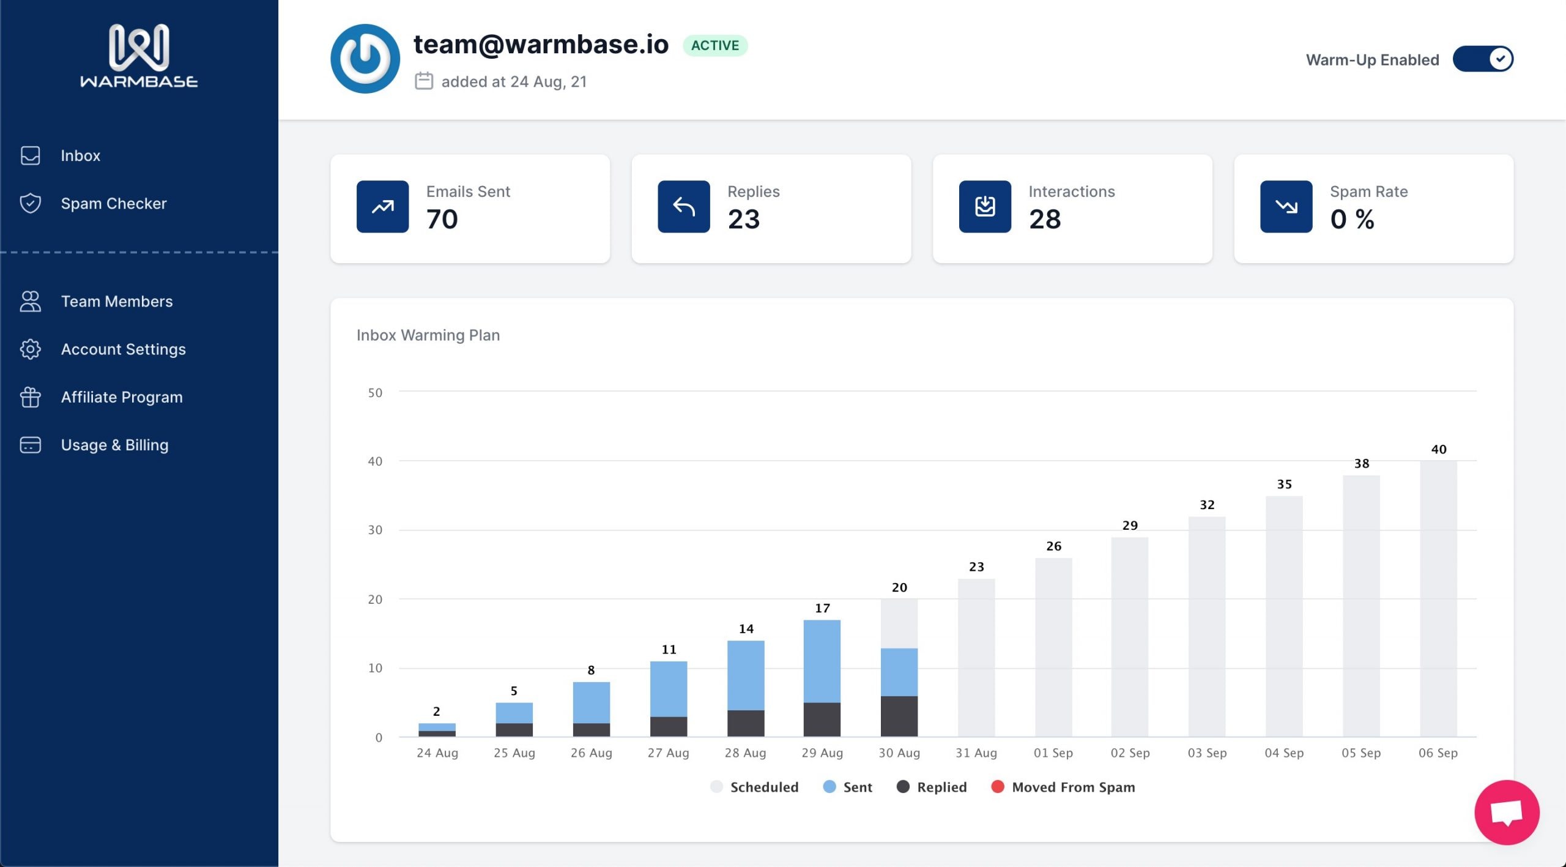
Task: Toggle Scheduled series in chart legend
Action: (754, 787)
